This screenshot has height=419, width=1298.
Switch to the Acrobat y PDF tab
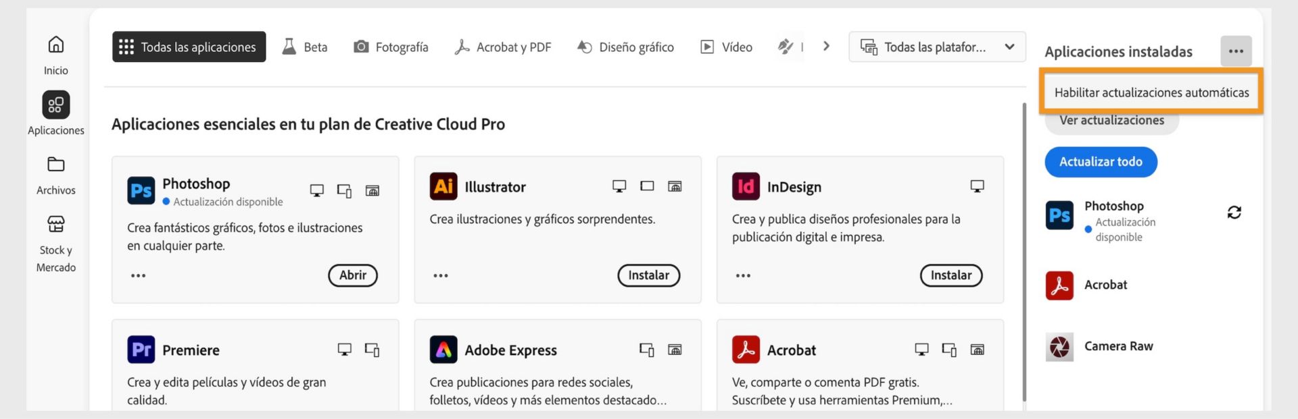[x=503, y=47]
